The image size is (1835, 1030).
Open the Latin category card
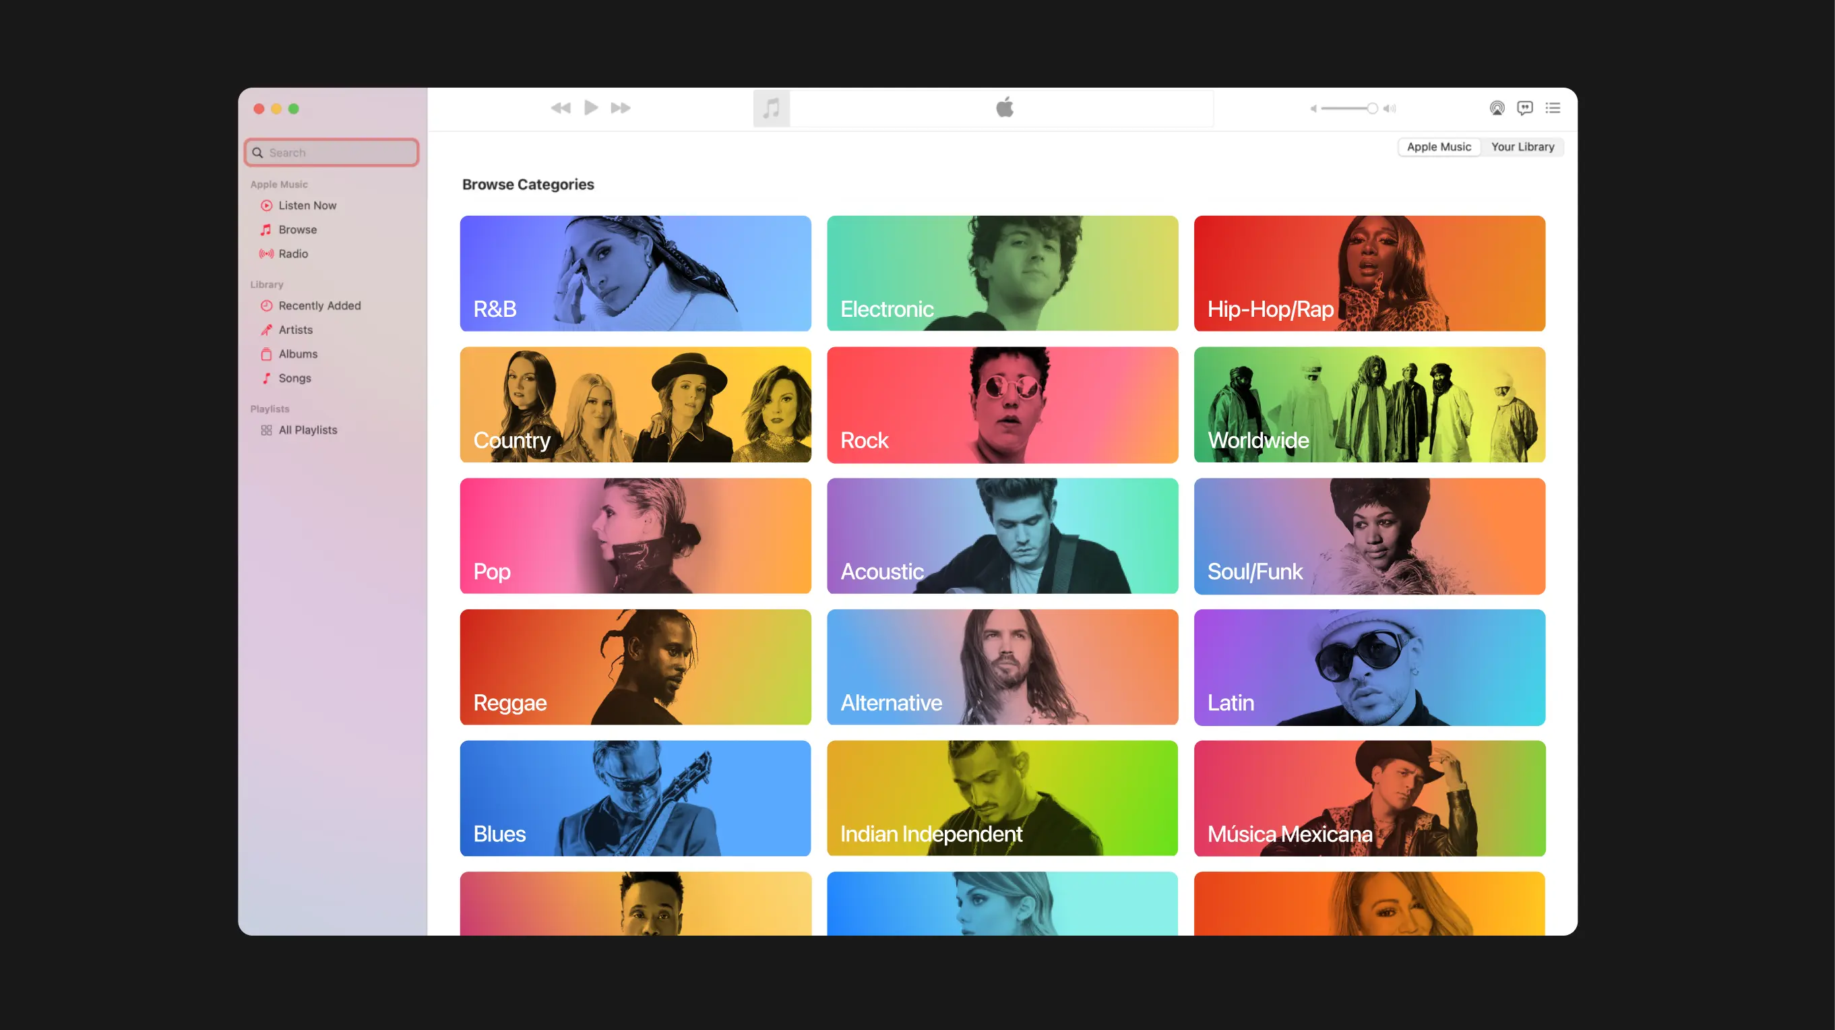[x=1369, y=667]
